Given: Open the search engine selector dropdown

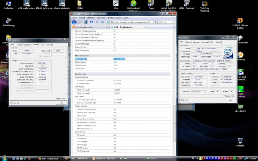Looking at the screenshot, I should coord(158,22).
